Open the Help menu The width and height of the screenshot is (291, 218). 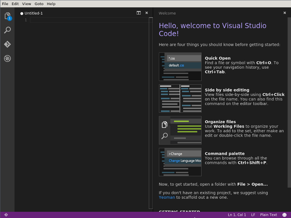click(x=51, y=4)
